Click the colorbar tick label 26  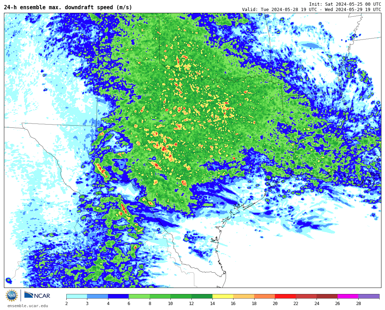click(x=338, y=303)
